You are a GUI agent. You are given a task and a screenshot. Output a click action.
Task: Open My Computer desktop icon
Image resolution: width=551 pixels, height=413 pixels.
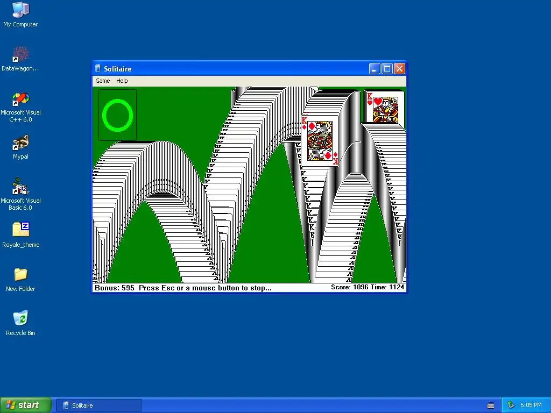(20, 15)
